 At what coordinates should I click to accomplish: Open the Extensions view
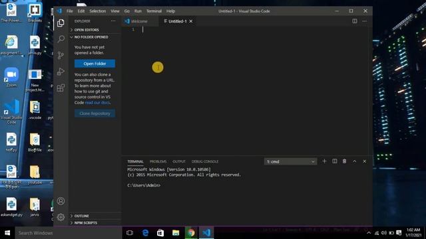[x=61, y=88]
